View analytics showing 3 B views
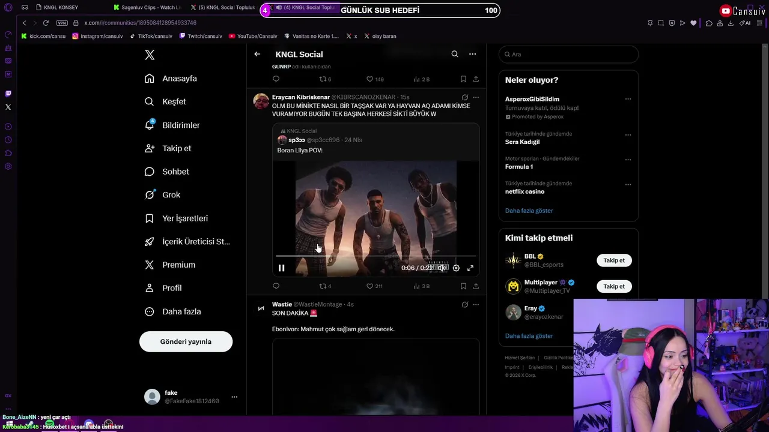The height and width of the screenshot is (432, 769). (422, 286)
